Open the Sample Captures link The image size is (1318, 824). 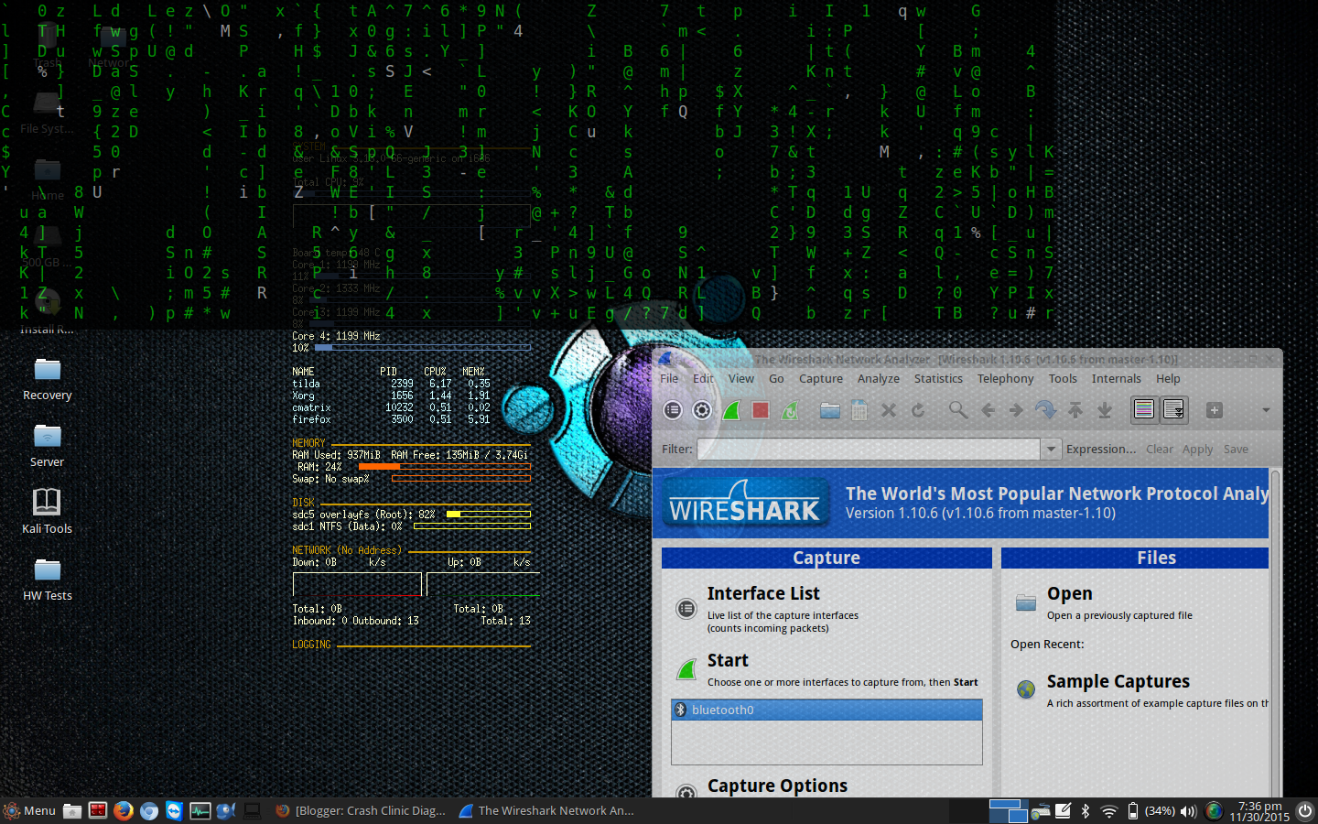tap(1118, 681)
